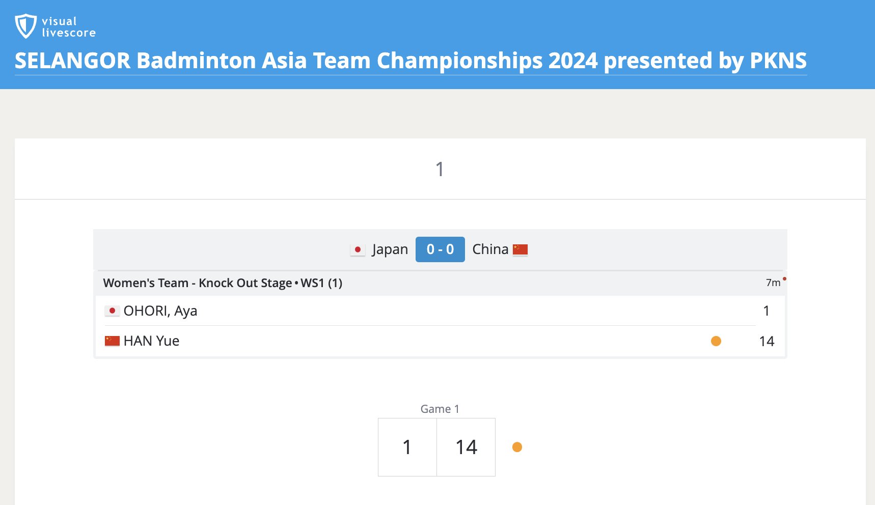Click the Japan flag beside OHORI, Aya
This screenshot has height=505, width=875.
pyautogui.click(x=112, y=311)
